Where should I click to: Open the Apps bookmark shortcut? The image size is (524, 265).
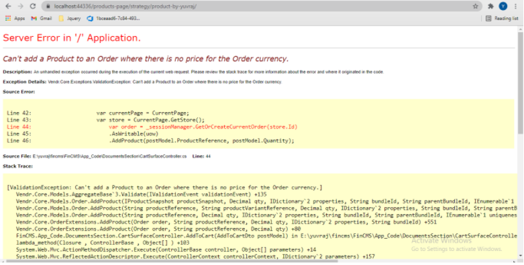coord(15,18)
